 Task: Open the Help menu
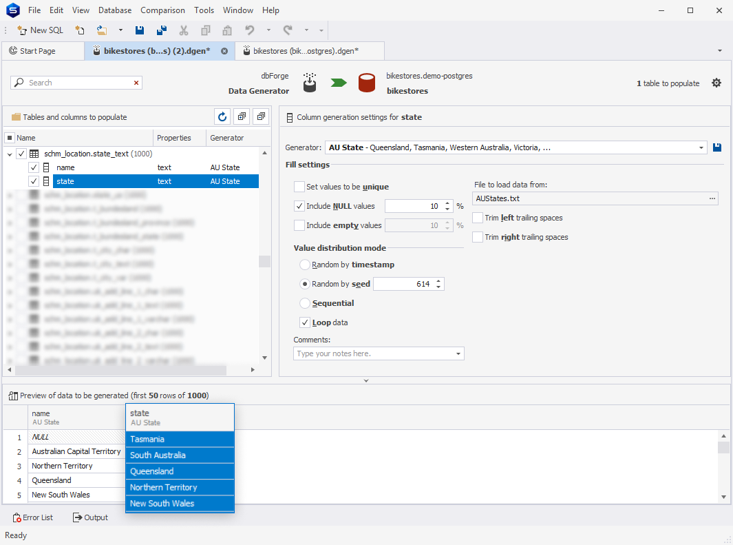[x=270, y=10]
